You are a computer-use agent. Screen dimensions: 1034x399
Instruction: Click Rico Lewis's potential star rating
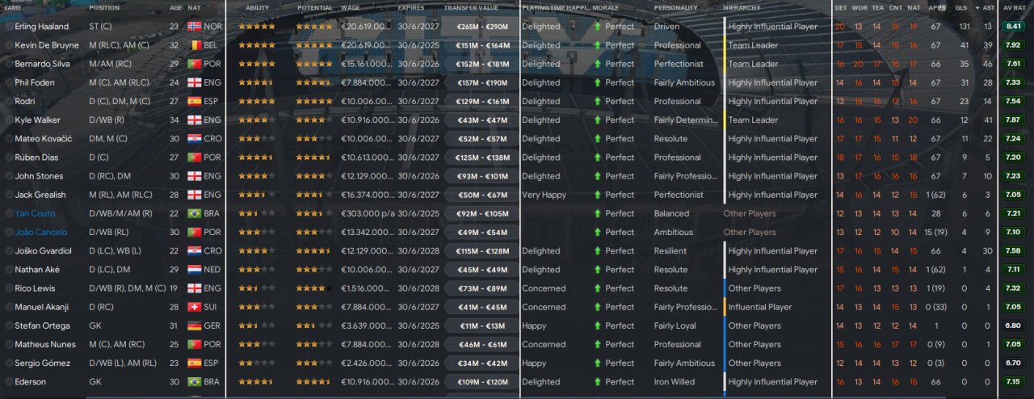coord(313,288)
